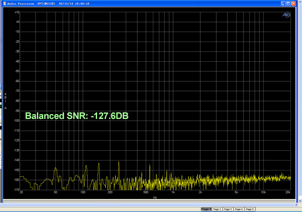Image resolution: width=302 pixels, height=212 pixels.
Task: Switch to the Page 2 tab
Action: pos(217,209)
